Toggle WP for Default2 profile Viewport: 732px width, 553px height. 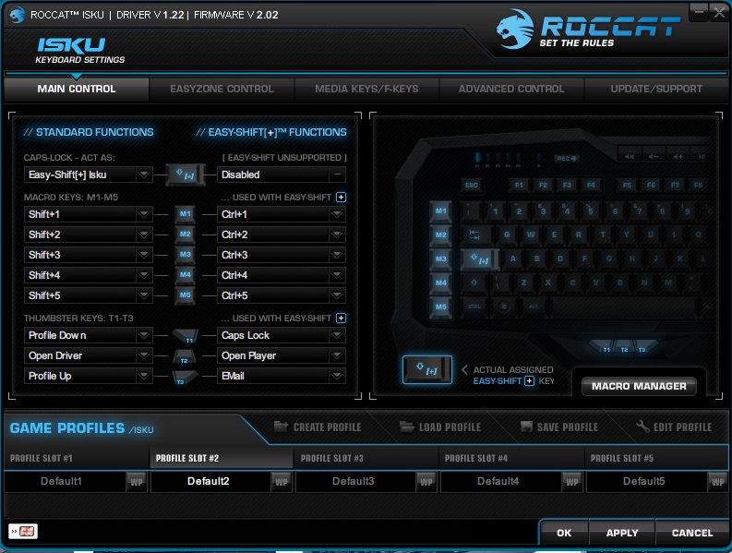pos(282,482)
